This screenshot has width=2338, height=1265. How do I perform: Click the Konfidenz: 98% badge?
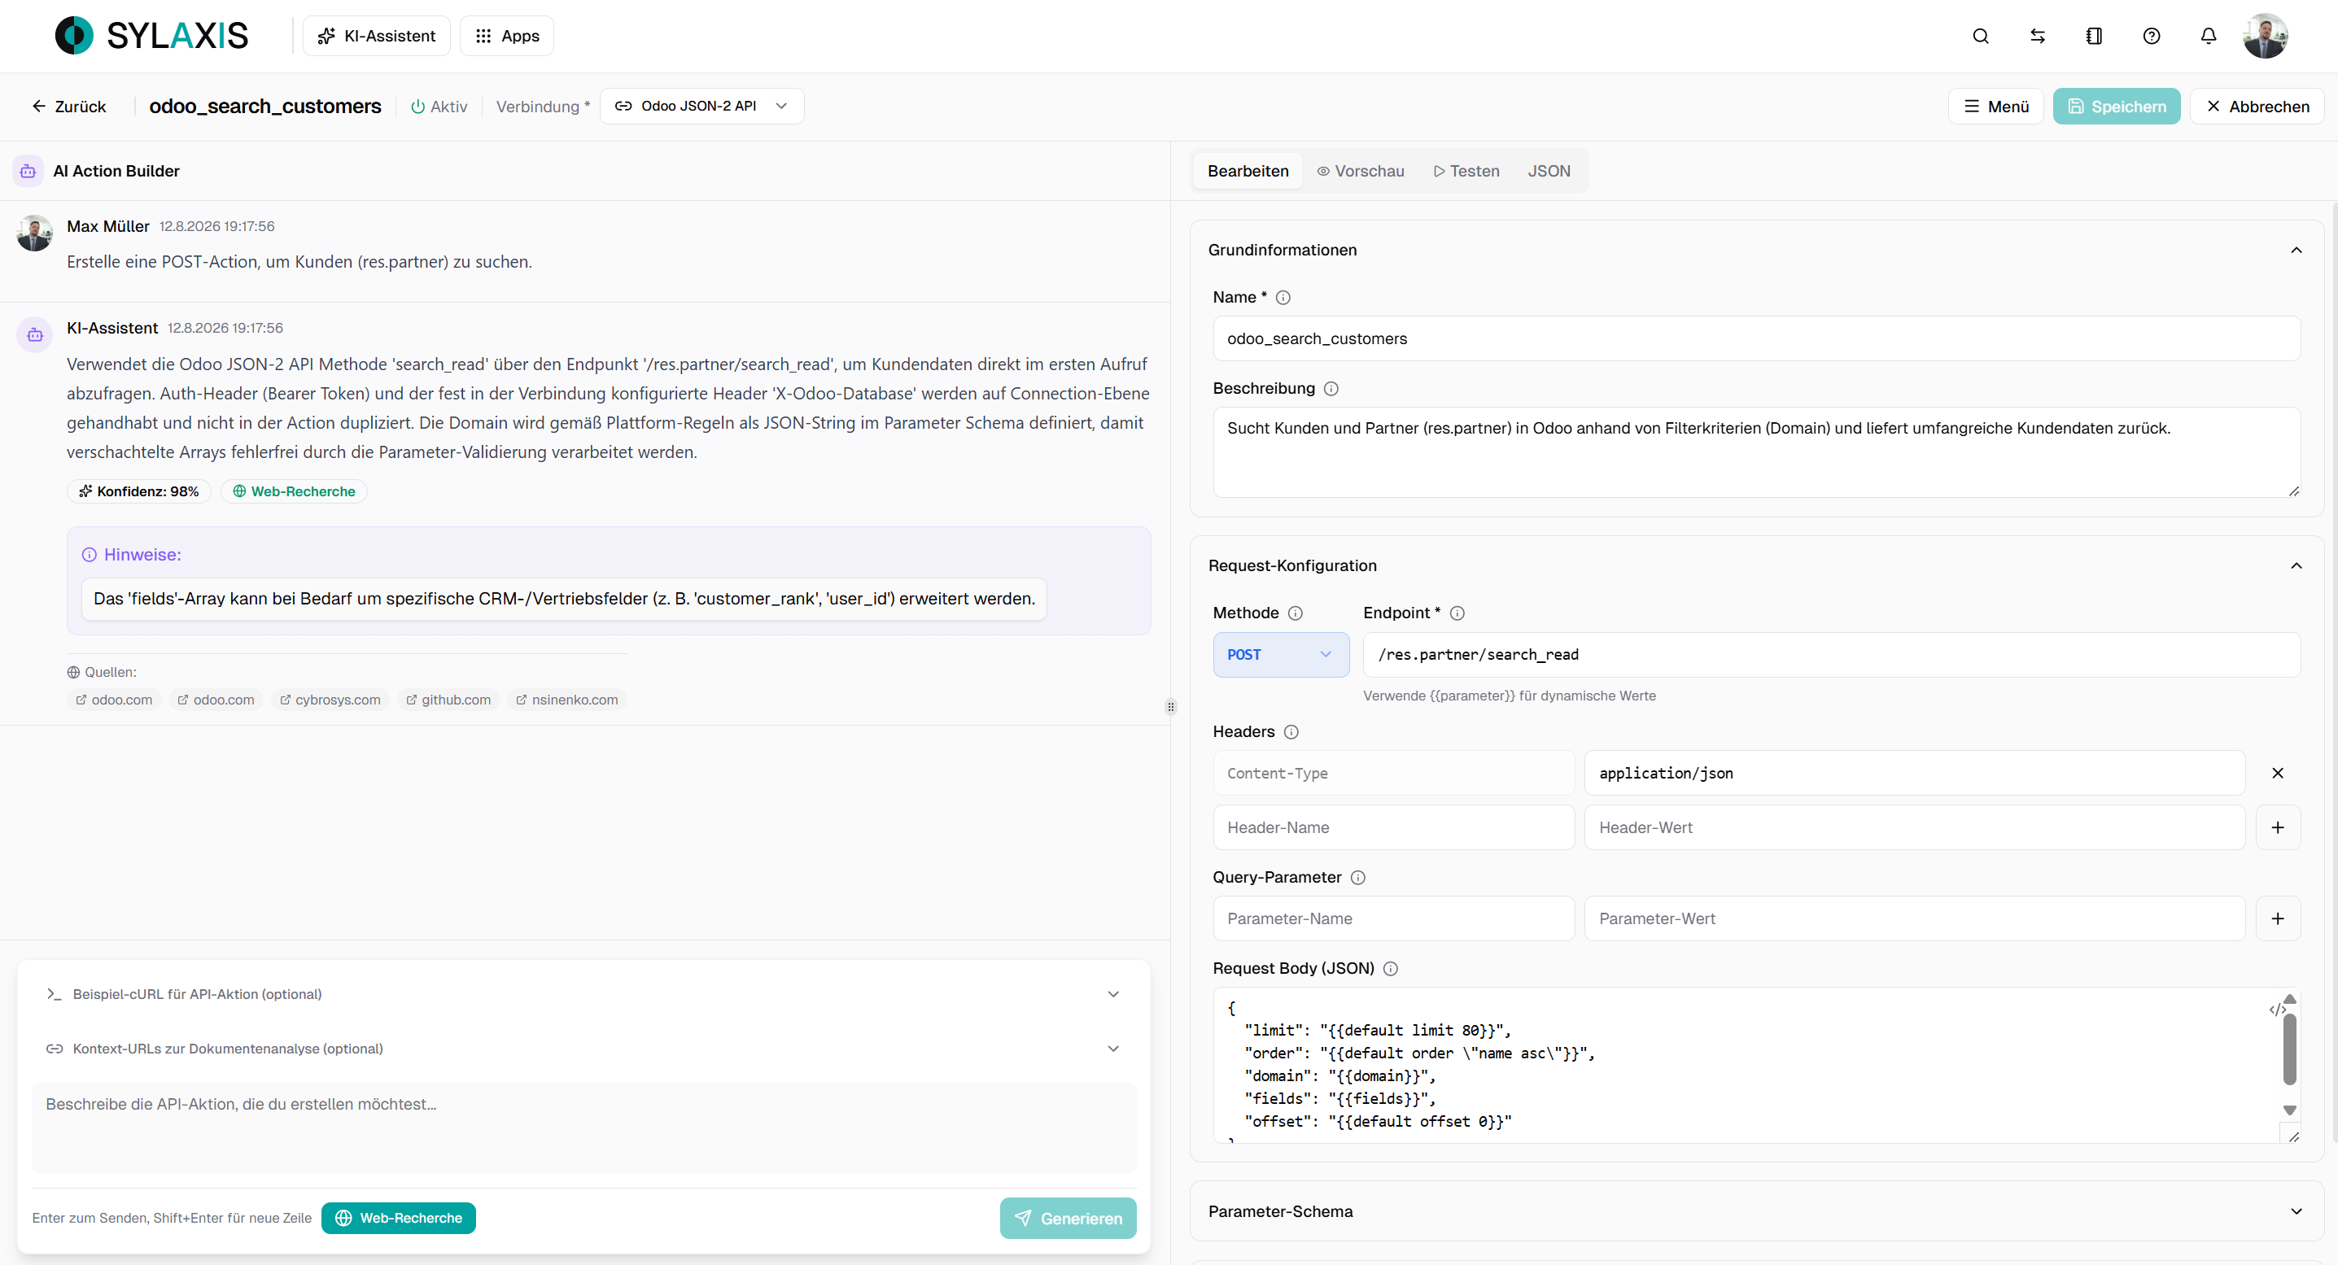click(139, 491)
